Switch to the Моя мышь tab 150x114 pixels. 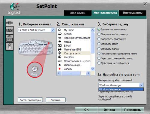[78, 13]
